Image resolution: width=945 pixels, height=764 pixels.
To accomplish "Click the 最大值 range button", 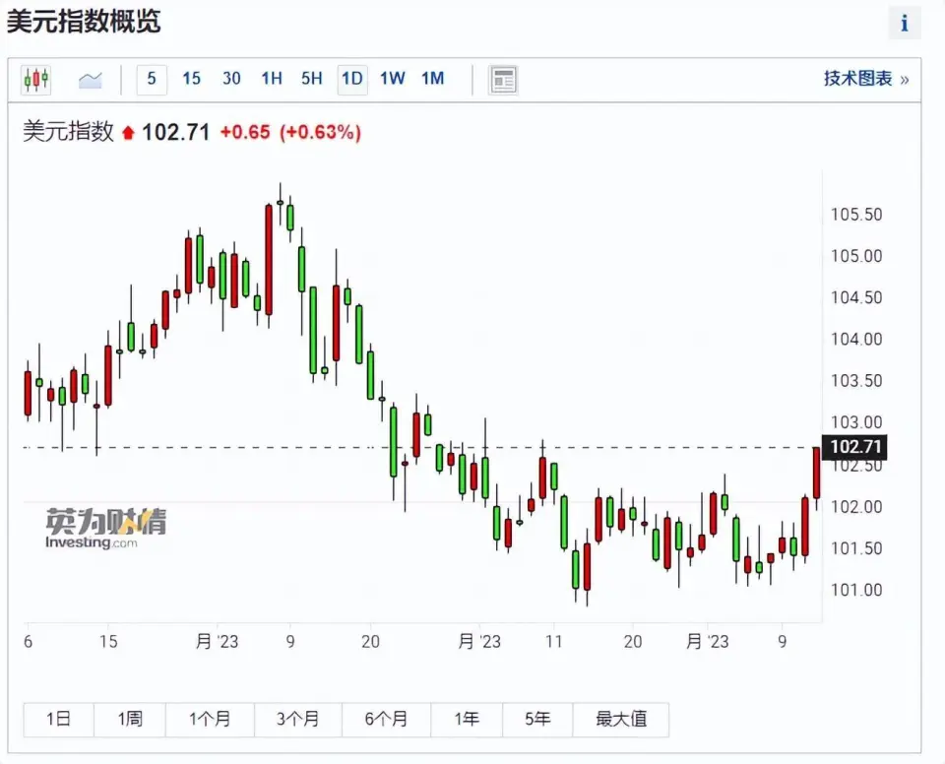I will click(621, 720).
